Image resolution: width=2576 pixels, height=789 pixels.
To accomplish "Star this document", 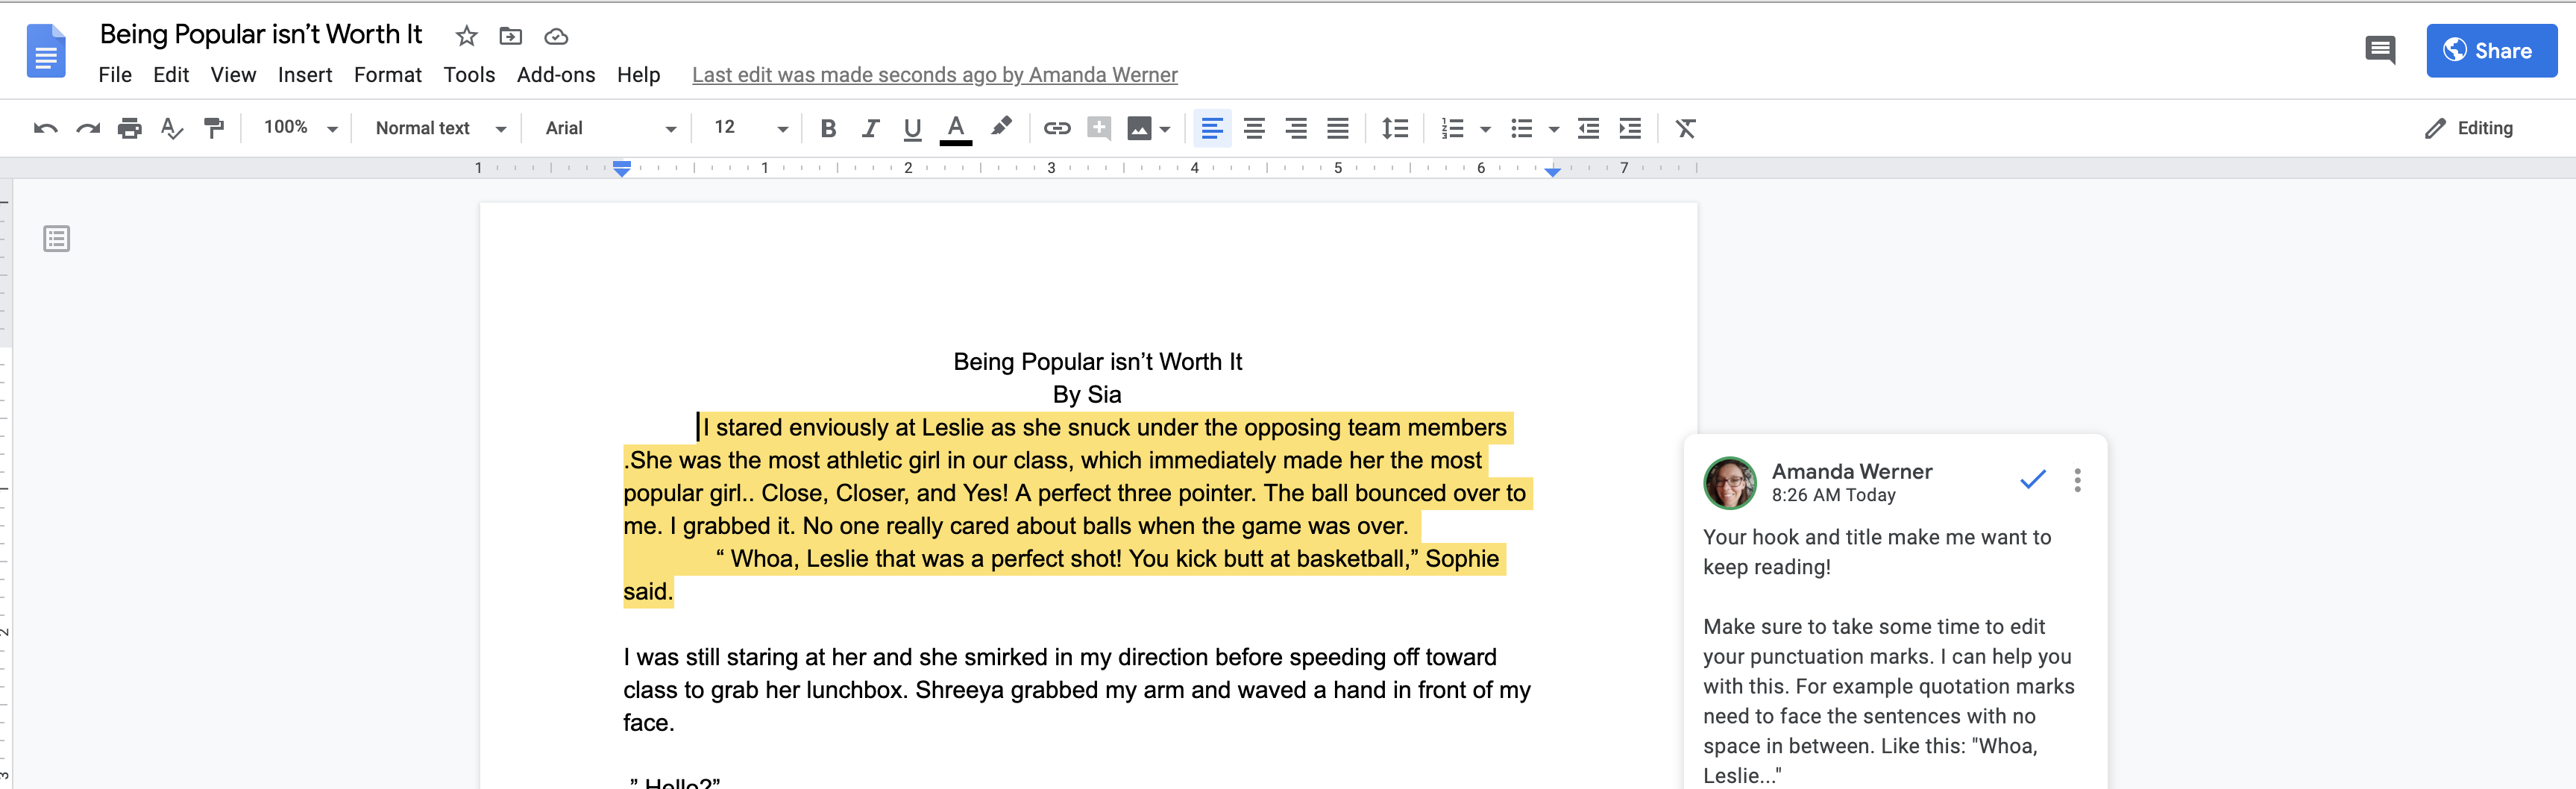I will [x=466, y=36].
